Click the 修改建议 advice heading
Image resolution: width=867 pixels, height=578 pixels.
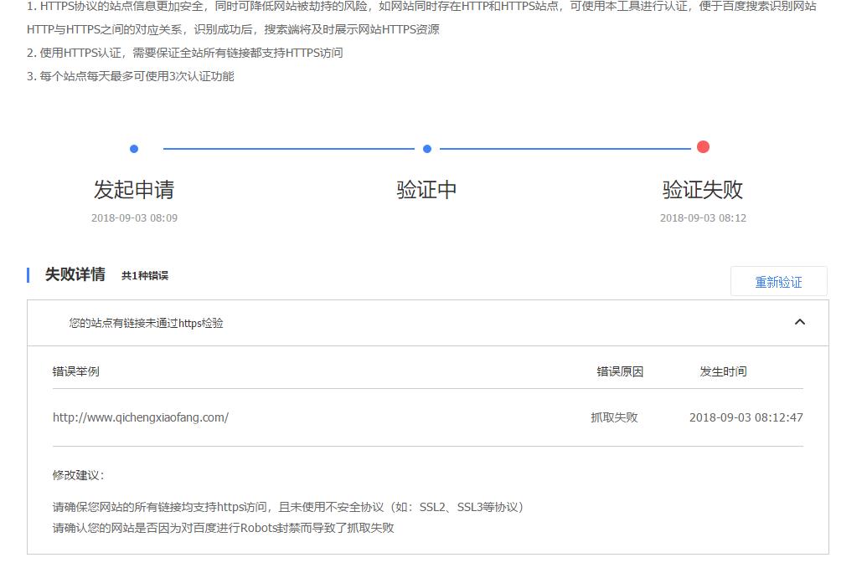pyautogui.click(x=70, y=473)
